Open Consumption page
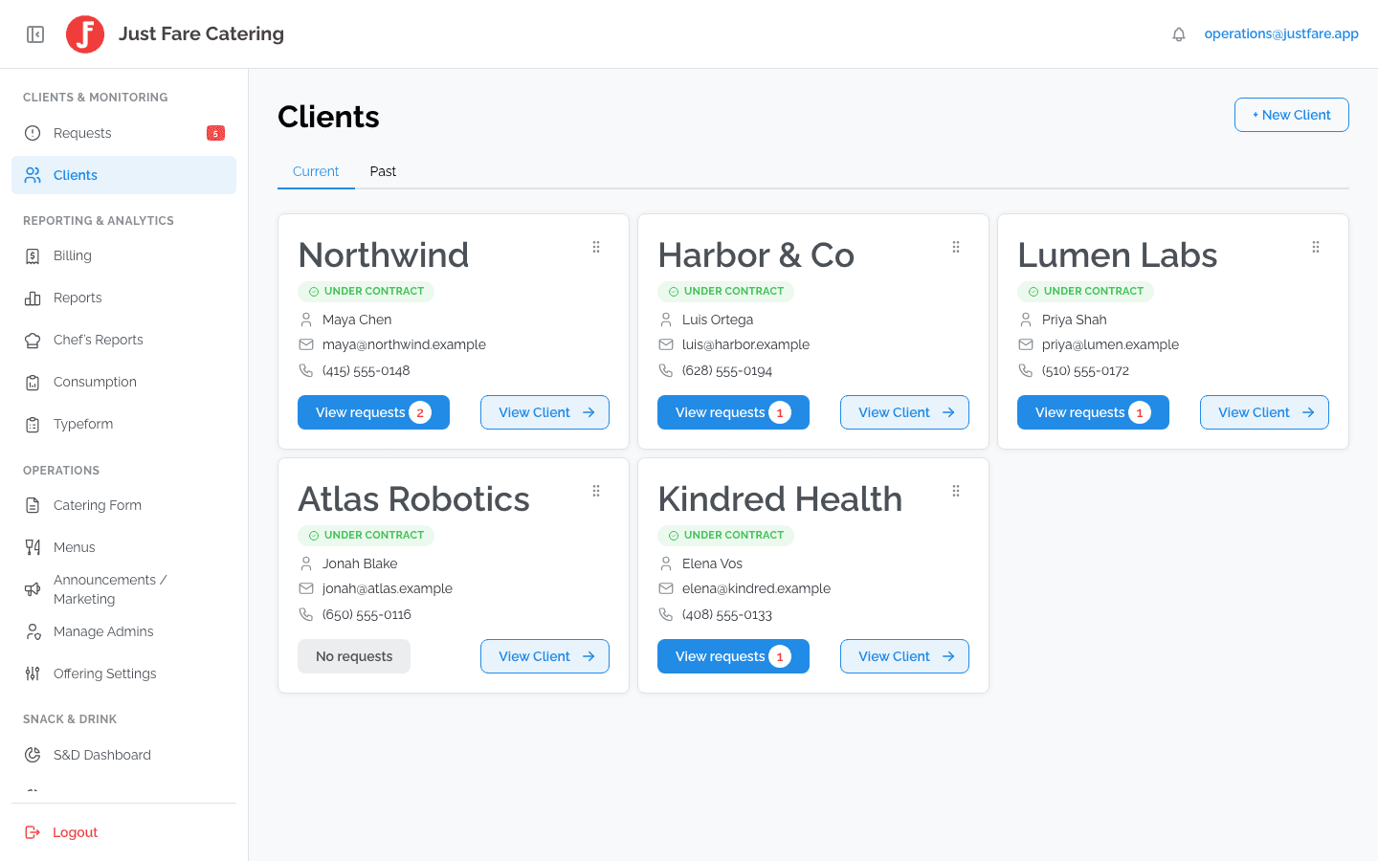Screen dimensions: 1378x861 coord(123,382)
